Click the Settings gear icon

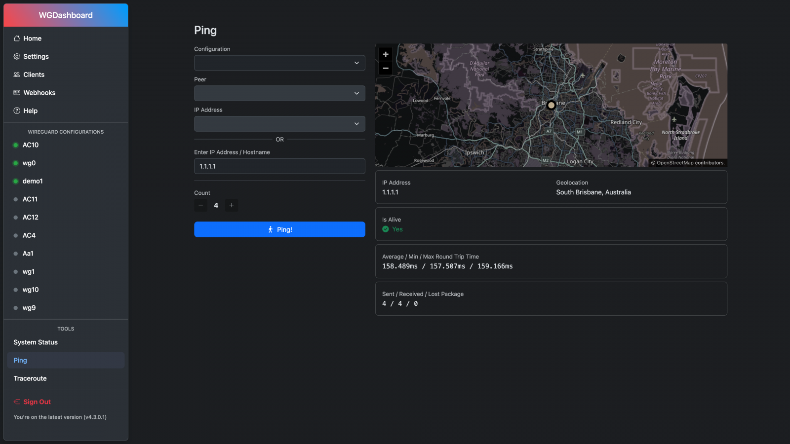tap(17, 57)
